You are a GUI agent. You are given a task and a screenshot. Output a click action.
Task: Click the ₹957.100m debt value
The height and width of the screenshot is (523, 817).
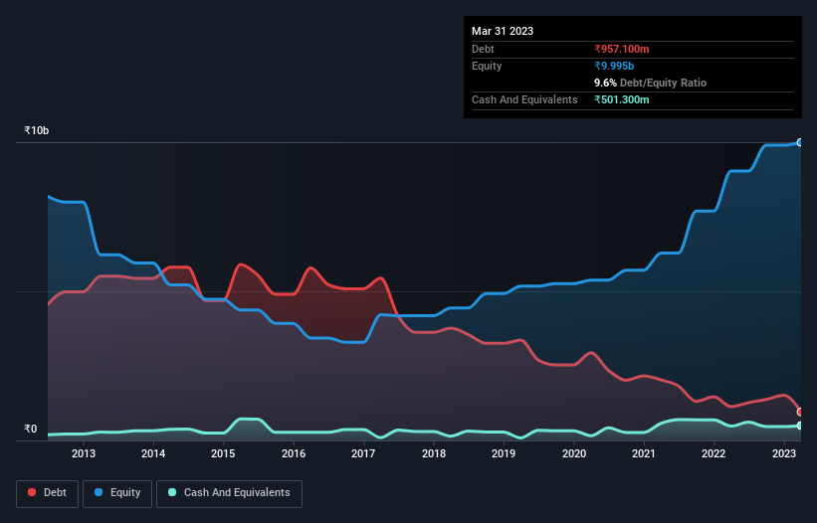tap(622, 49)
